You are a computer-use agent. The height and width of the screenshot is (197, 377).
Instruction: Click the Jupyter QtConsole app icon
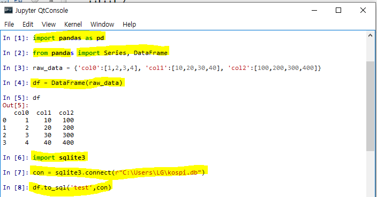point(9,10)
